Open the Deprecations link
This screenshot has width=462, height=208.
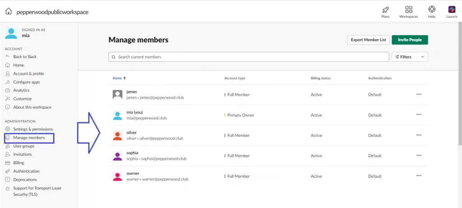pos(25,180)
